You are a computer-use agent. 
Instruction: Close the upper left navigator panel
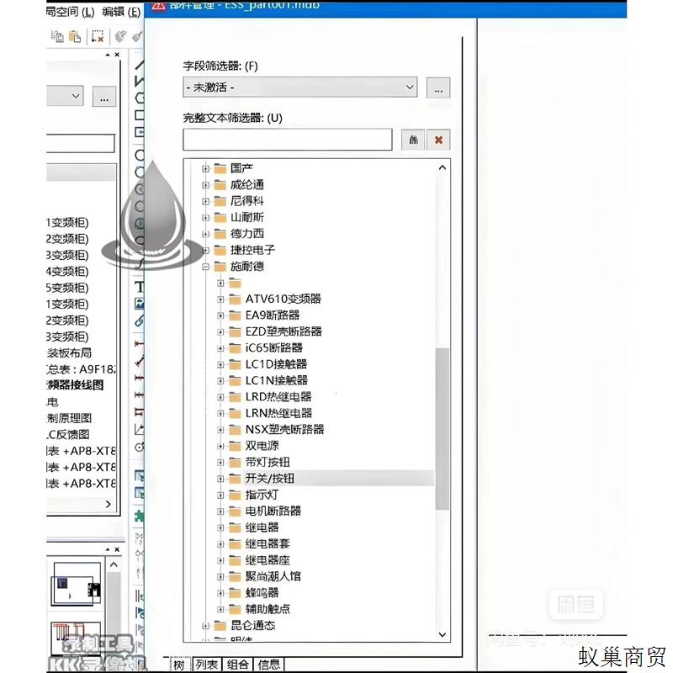117,55
